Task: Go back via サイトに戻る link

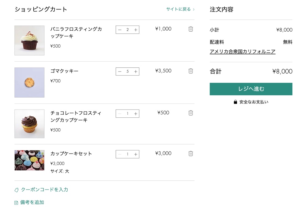Action: pos(180,9)
